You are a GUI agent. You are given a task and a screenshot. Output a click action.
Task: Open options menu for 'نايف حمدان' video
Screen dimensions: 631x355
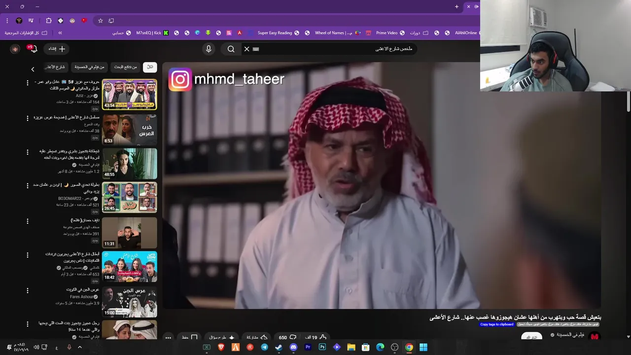tap(28, 221)
